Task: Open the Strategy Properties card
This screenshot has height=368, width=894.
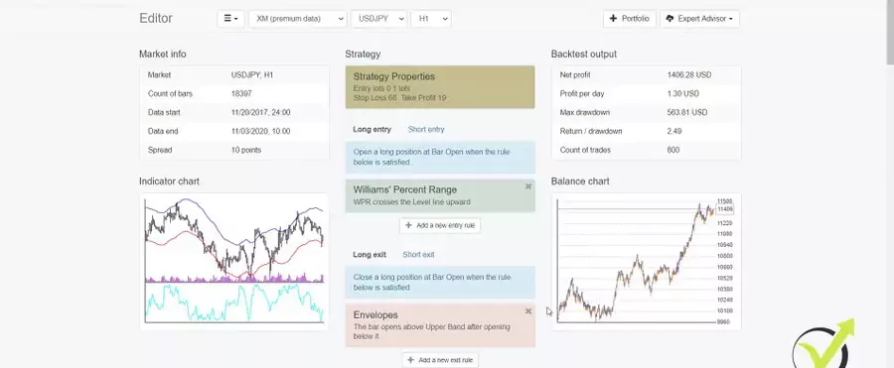Action: click(x=440, y=87)
